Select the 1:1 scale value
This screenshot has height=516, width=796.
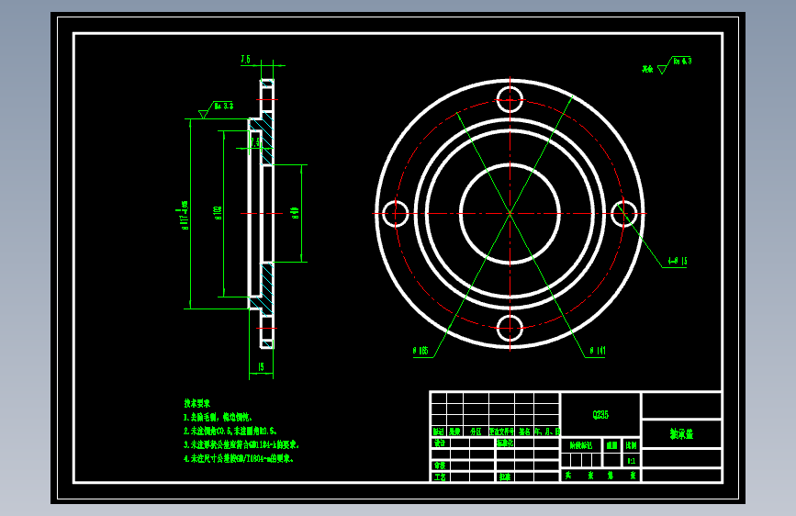[x=631, y=461]
